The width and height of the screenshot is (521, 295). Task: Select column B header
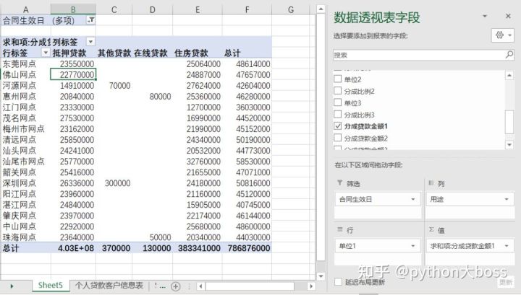coord(73,9)
